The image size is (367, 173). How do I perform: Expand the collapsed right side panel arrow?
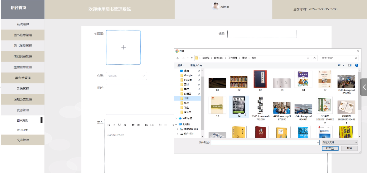click(x=364, y=87)
